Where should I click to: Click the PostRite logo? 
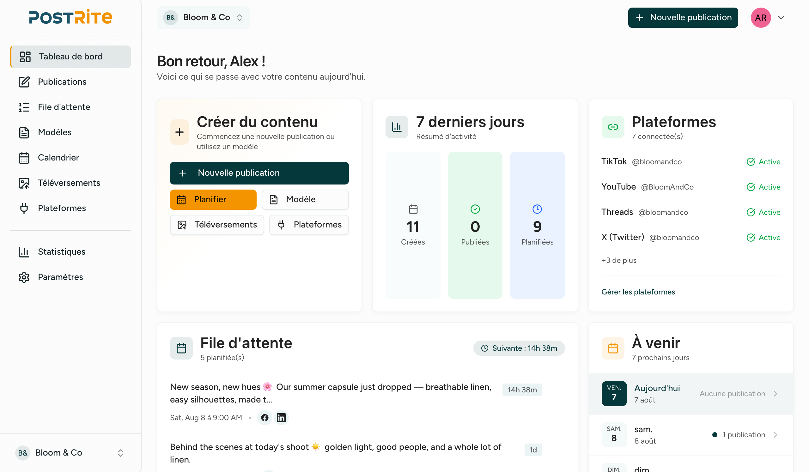coord(70,17)
